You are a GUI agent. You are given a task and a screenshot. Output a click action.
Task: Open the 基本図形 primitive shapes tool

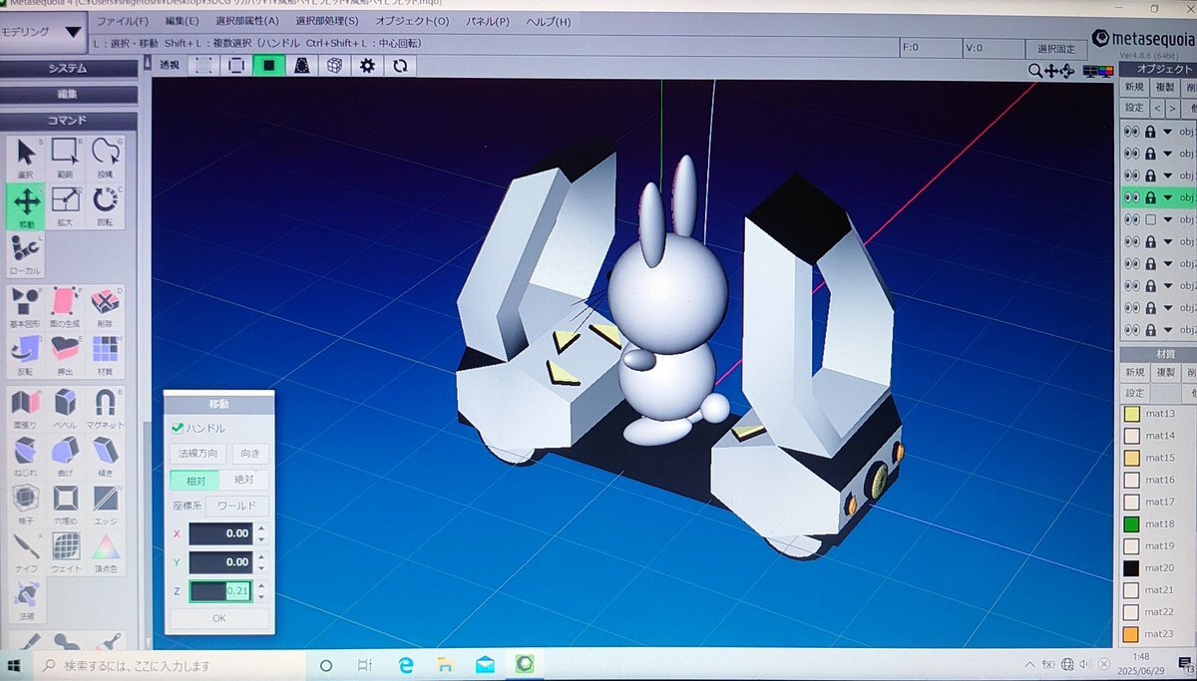click(x=26, y=308)
